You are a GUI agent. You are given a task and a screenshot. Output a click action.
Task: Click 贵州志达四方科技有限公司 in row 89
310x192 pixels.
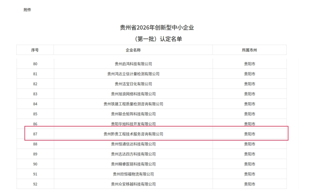133,154
